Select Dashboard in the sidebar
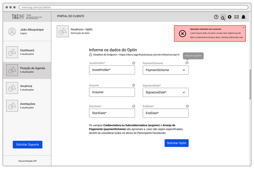The width and height of the screenshot is (254, 169). (27, 52)
